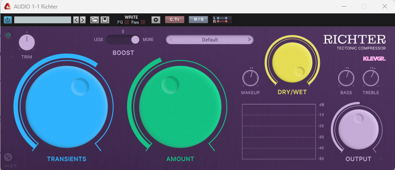The width and height of the screenshot is (395, 170).
Task: Open the Default preset dropdown
Action: pos(210,40)
